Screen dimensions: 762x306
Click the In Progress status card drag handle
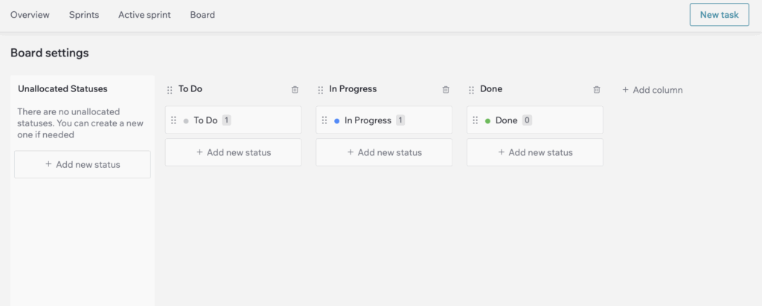(x=324, y=120)
